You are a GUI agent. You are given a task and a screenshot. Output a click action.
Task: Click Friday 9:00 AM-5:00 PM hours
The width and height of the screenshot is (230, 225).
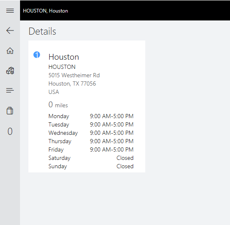(91, 149)
